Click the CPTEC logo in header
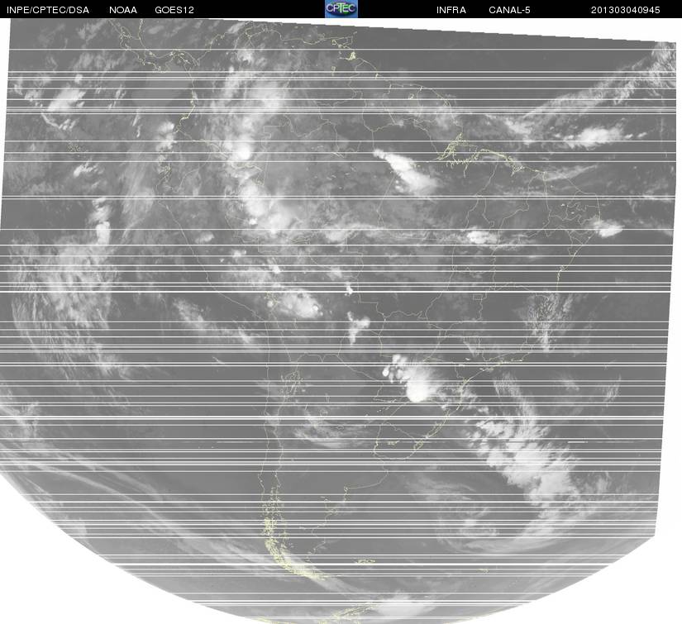The height and width of the screenshot is (624, 682). click(x=341, y=9)
